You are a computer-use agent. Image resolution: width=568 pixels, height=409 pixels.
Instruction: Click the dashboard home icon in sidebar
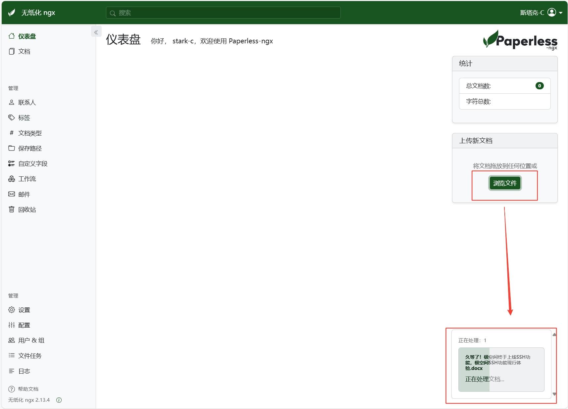point(12,36)
